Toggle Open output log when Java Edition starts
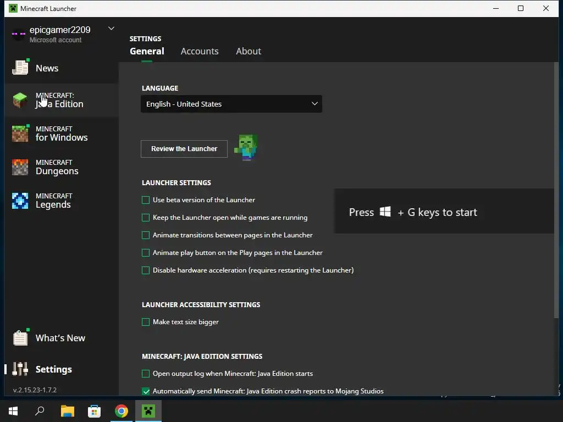563x422 pixels. tap(146, 374)
